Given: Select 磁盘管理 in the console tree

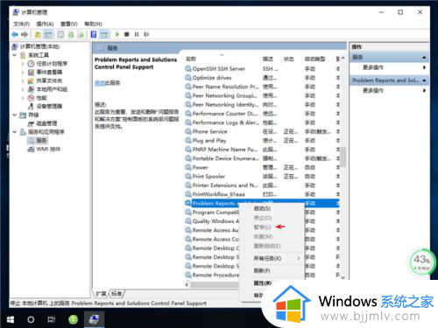Looking at the screenshot, I should click(46, 123).
